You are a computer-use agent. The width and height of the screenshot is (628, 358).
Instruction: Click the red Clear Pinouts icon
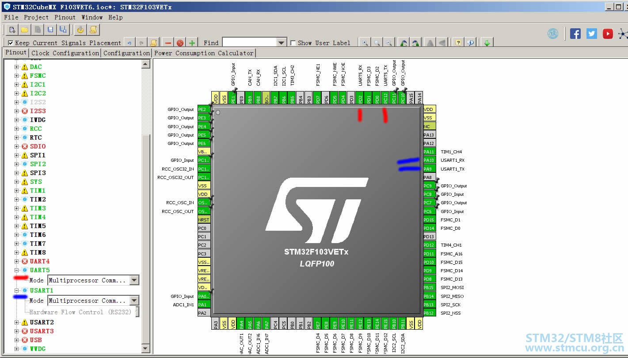tap(180, 43)
